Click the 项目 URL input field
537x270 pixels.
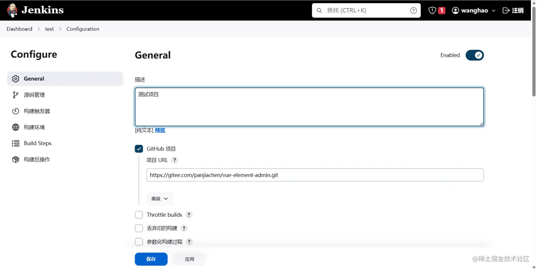[315, 175]
